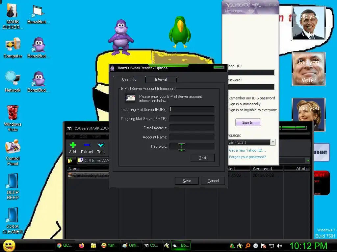Switch to the Interval tab

pos(161,79)
